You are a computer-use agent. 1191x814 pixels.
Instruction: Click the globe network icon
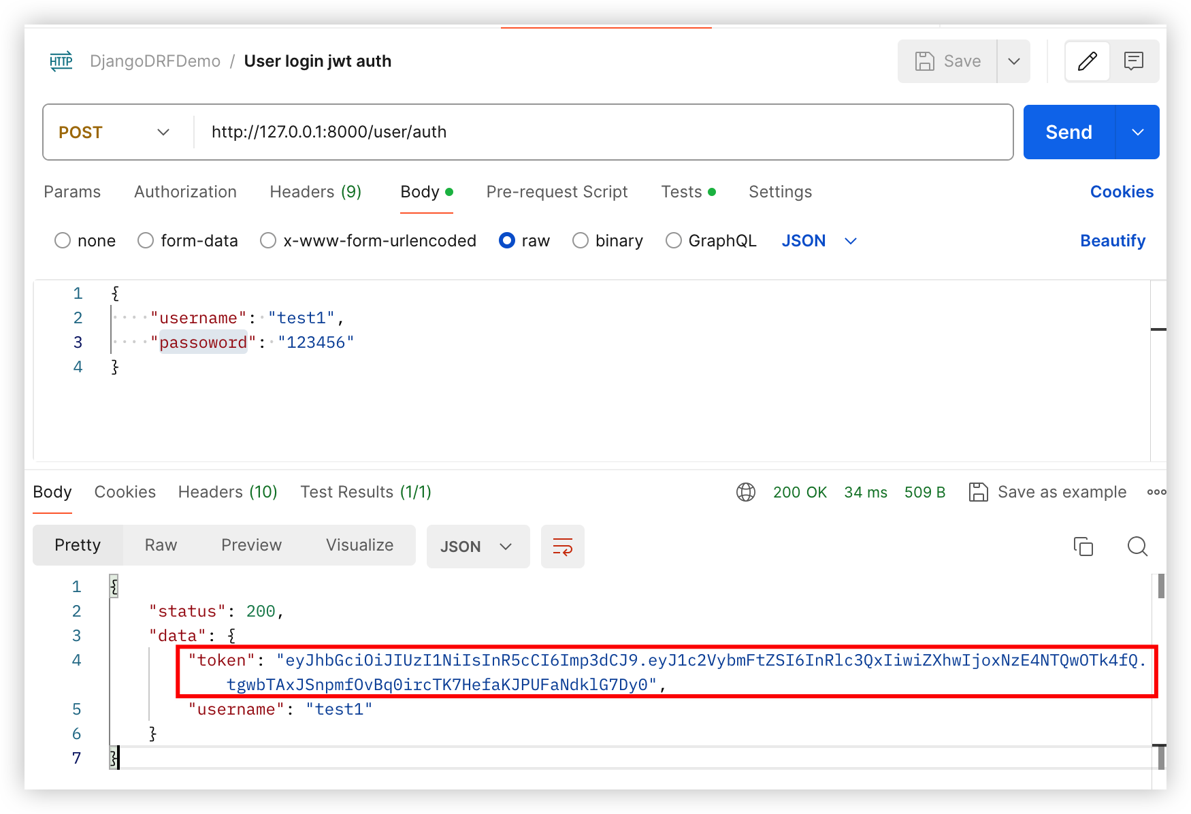745,492
